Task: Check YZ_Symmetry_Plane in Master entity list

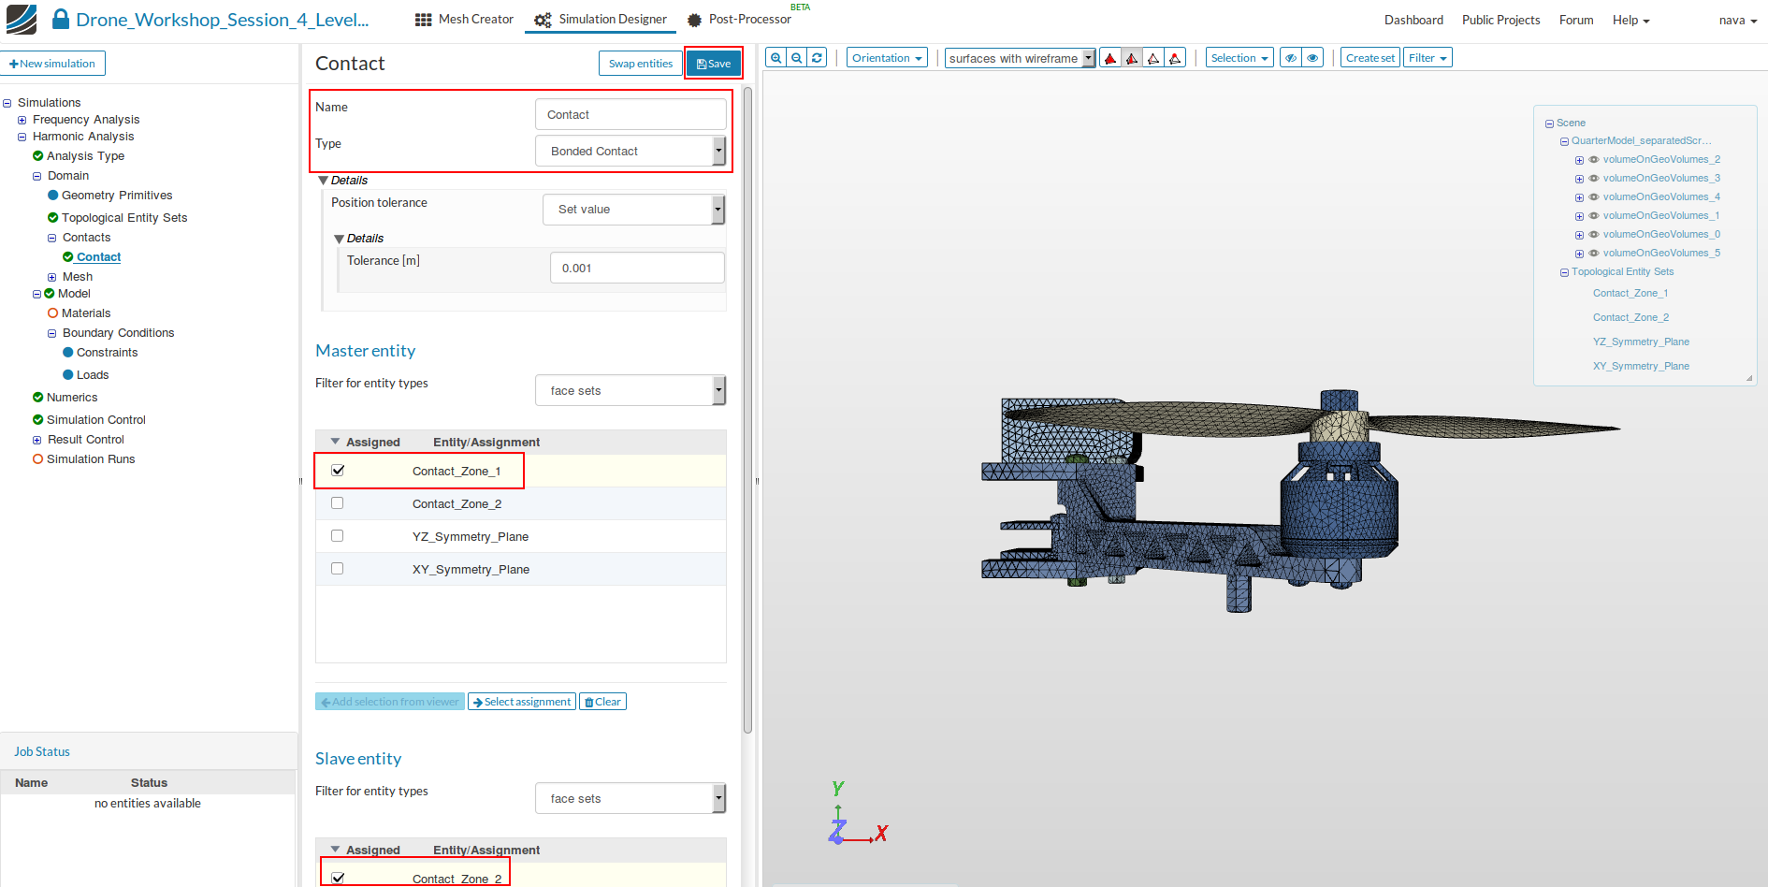Action: tap(338, 536)
